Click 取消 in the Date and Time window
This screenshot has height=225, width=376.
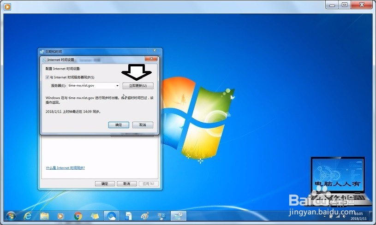[126, 184]
